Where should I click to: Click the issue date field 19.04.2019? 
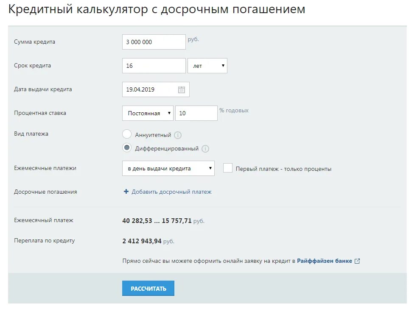point(149,89)
